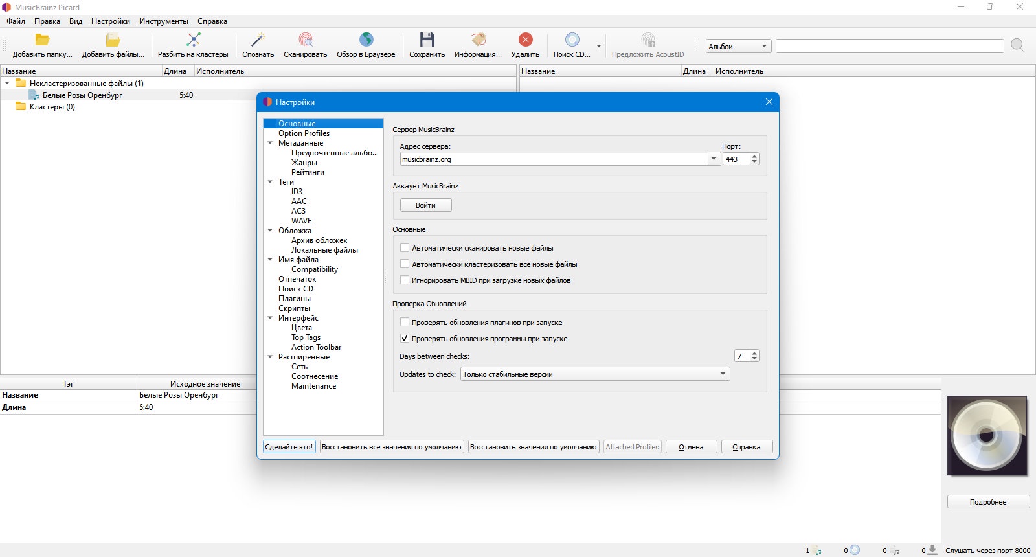1036x557 pixels.
Task: Click the Поиск CD disc icon
Action: (x=572, y=40)
